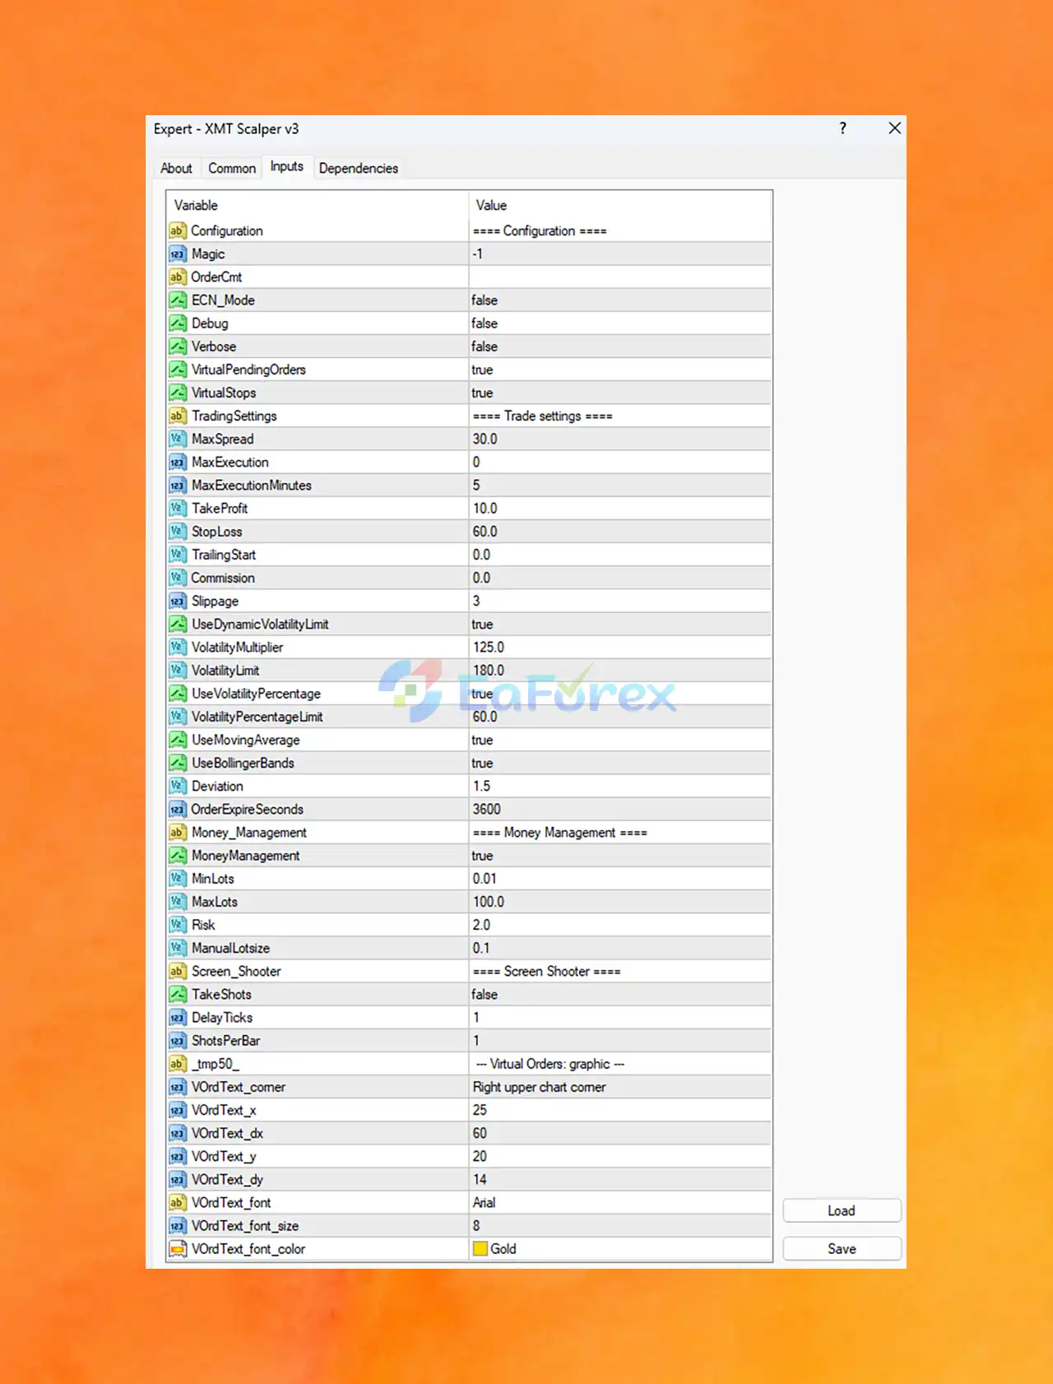Click the ShotsPerBar variable name
The width and height of the screenshot is (1053, 1384).
226,1041
